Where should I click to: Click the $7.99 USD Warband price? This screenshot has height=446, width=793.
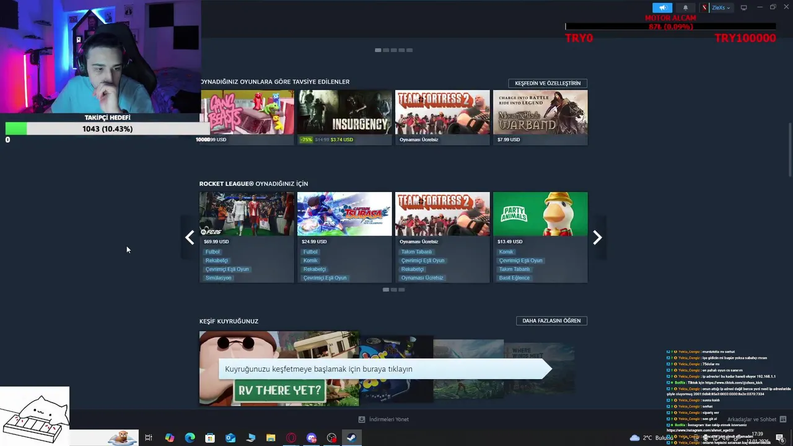point(509,140)
